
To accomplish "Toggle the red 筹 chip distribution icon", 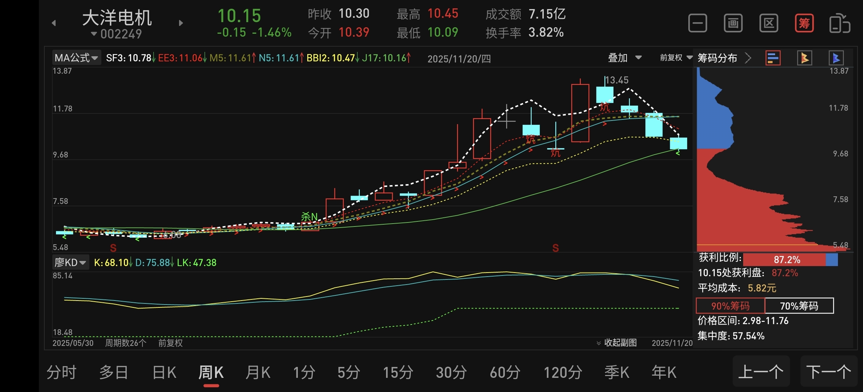I will (x=804, y=24).
